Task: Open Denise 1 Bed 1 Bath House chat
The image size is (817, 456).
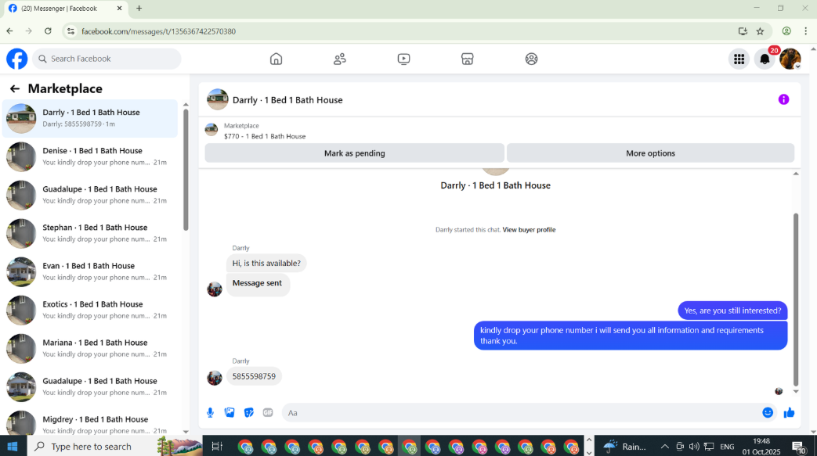Action: pyautogui.click(x=90, y=156)
